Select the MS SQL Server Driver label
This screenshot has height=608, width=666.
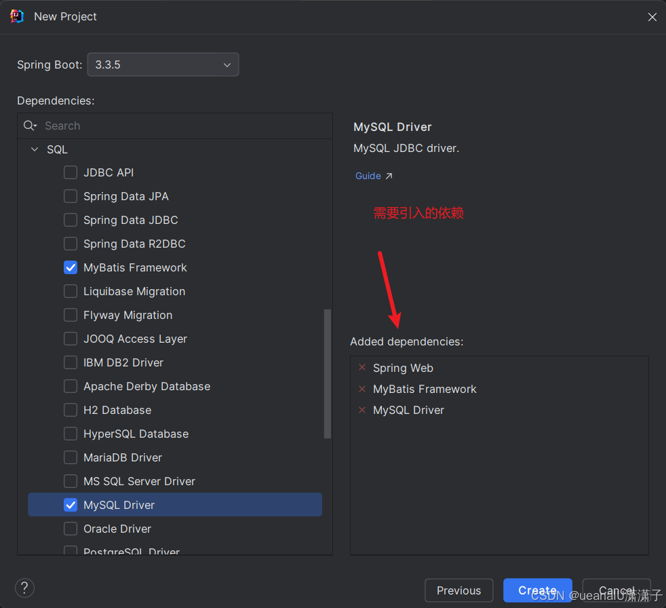139,481
